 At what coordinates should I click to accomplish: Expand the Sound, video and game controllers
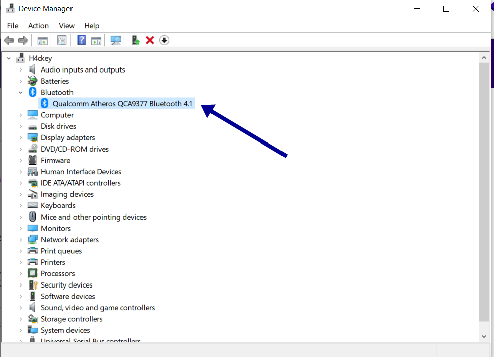point(21,307)
